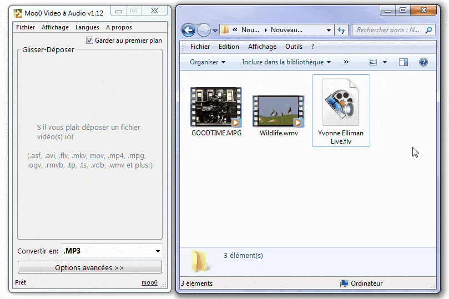This screenshot has width=449, height=299.
Task: Click the Prêt status text
Action: tap(21, 282)
